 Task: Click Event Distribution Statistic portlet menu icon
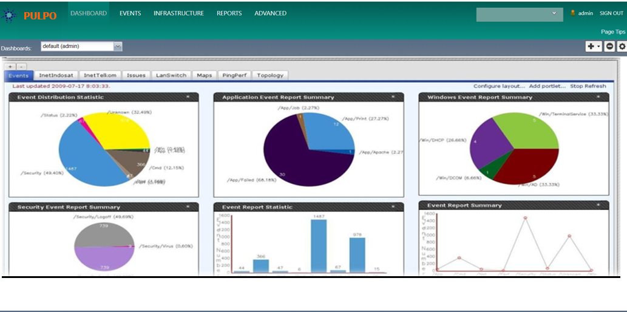click(188, 97)
